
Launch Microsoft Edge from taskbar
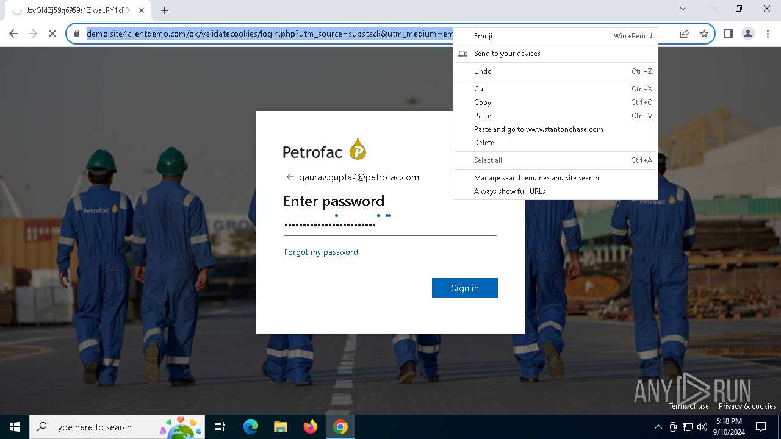pos(251,427)
